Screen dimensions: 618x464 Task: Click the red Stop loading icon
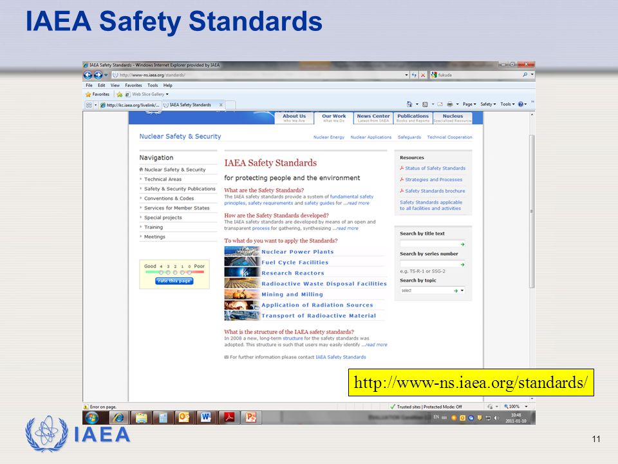[x=423, y=75]
